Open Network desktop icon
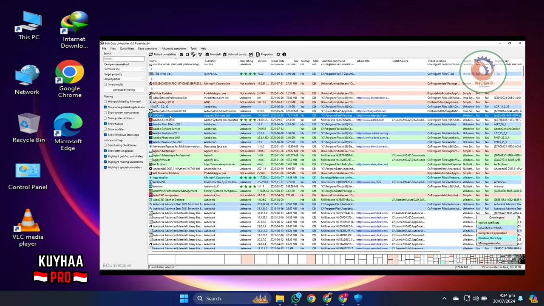 [x=27, y=80]
